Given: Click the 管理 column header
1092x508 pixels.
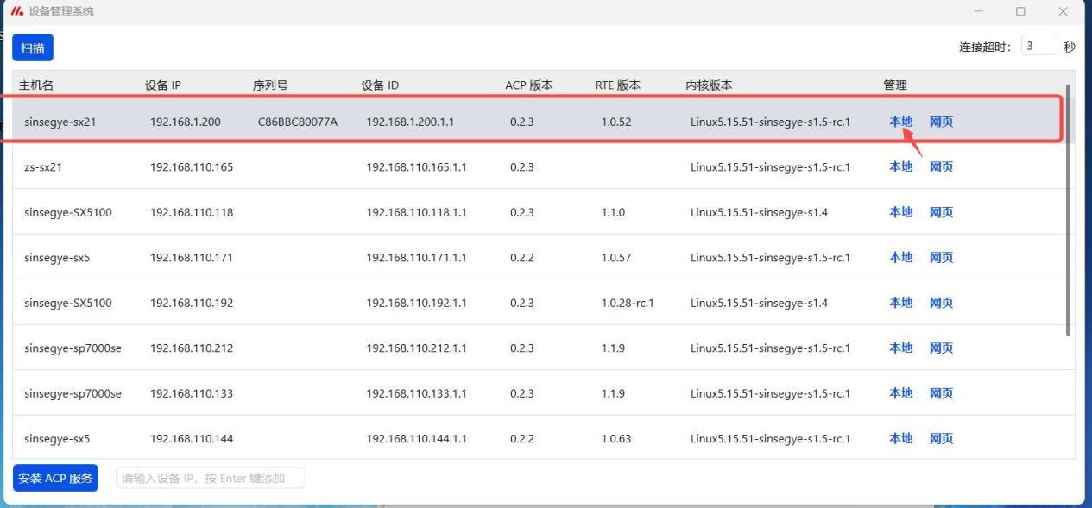Looking at the screenshot, I should (x=895, y=85).
